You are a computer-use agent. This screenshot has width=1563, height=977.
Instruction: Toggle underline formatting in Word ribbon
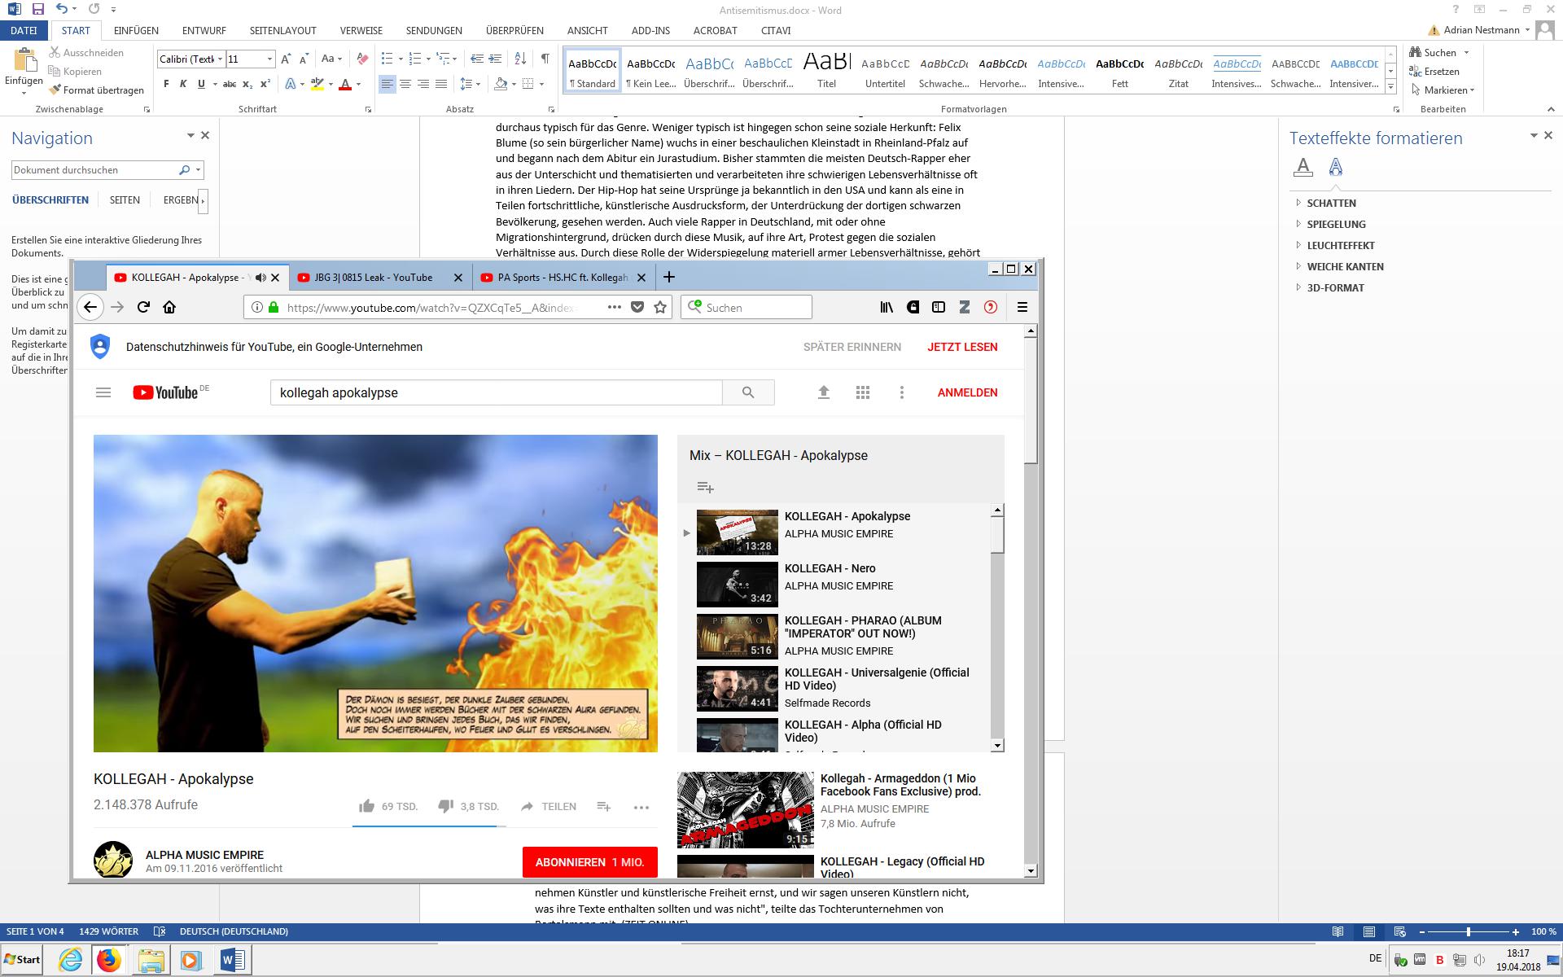click(x=201, y=84)
